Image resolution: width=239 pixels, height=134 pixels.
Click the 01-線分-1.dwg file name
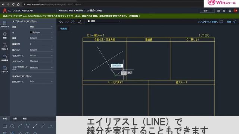[x=94, y=11]
